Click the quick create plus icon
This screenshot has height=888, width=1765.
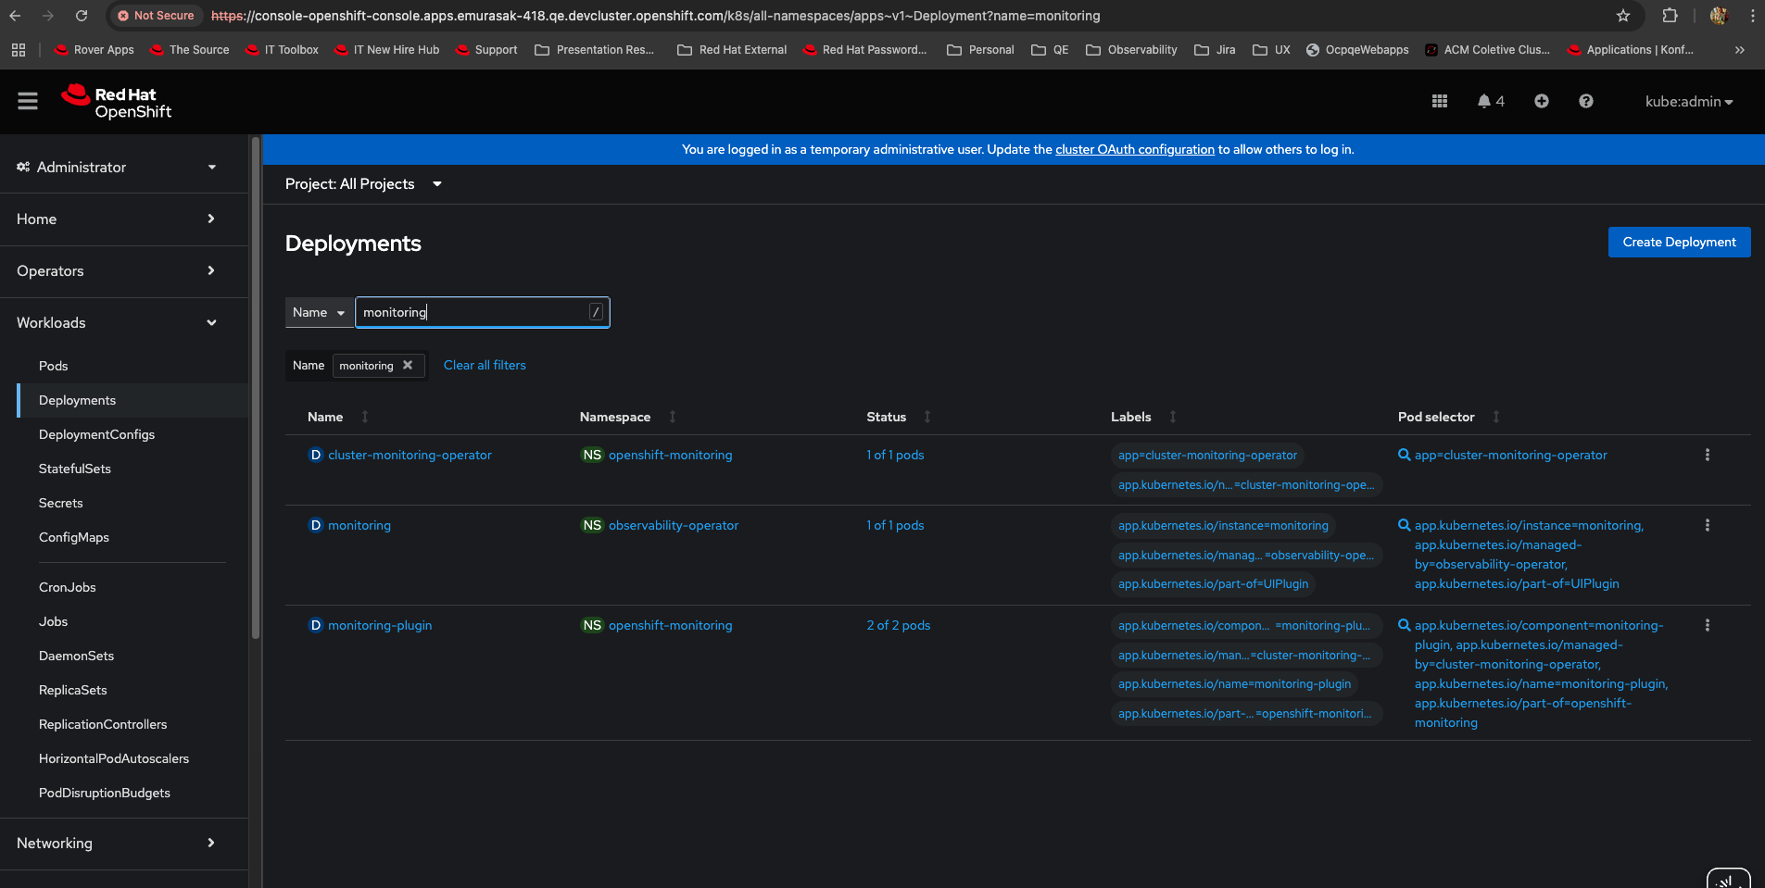coord(1541,102)
